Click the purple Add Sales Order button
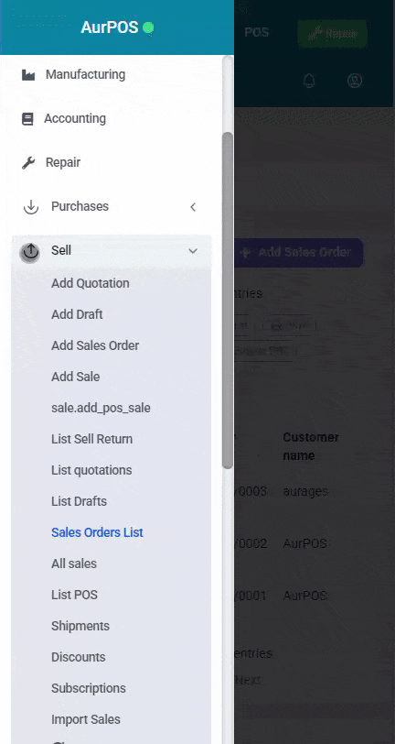The width and height of the screenshot is (395, 744). click(x=298, y=253)
